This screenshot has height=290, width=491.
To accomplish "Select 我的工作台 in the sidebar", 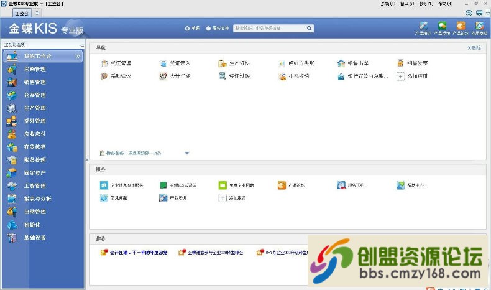I will [43, 56].
